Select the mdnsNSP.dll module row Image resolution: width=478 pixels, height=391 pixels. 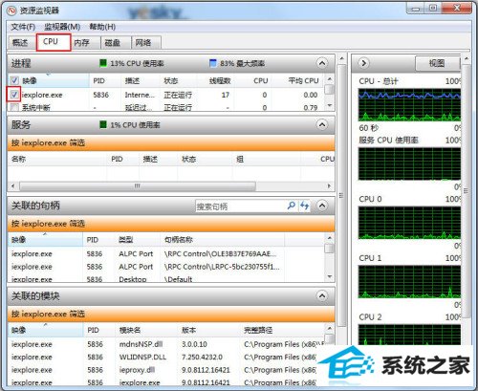tap(165, 344)
